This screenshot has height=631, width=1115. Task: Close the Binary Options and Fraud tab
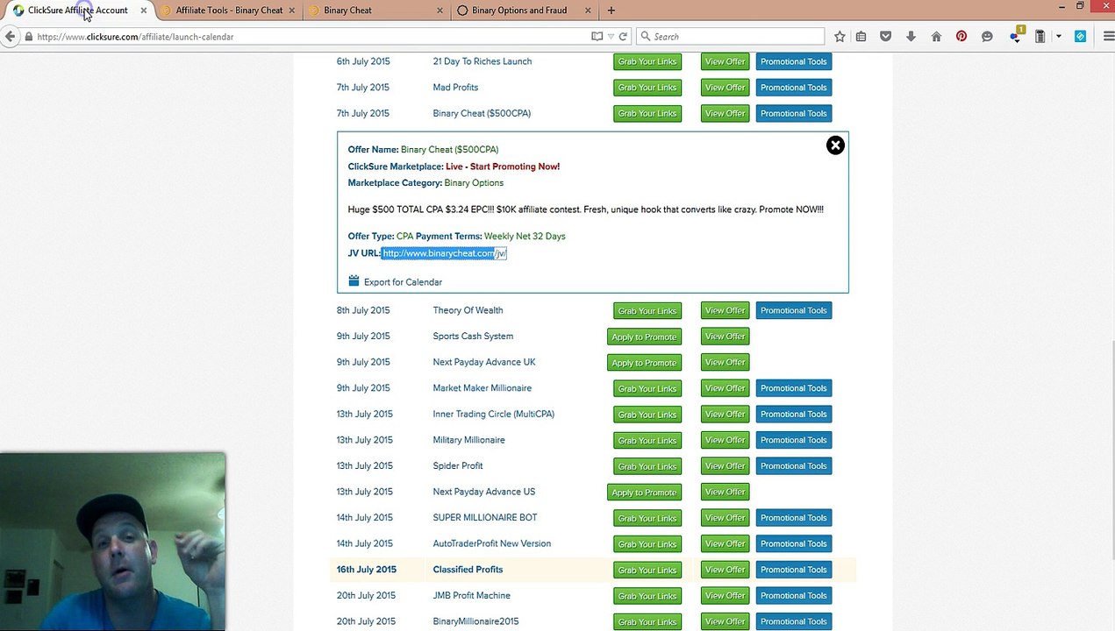588,11
